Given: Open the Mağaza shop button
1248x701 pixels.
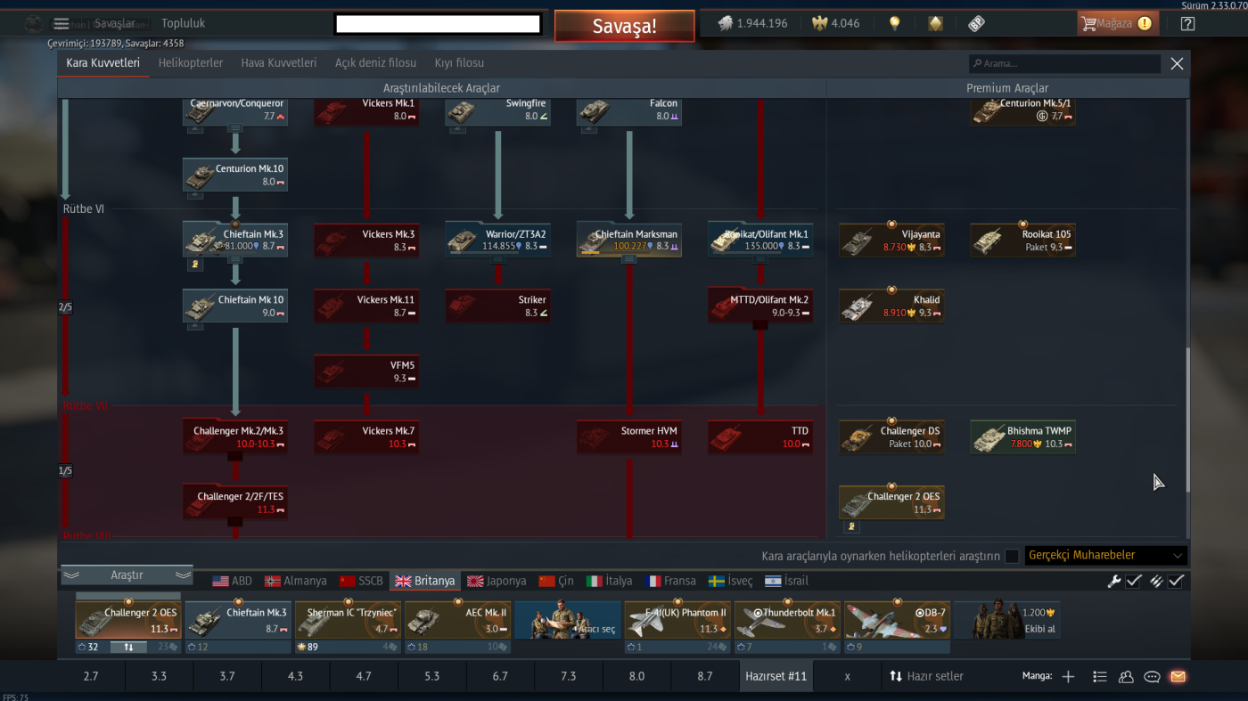Looking at the screenshot, I should tap(1118, 23).
